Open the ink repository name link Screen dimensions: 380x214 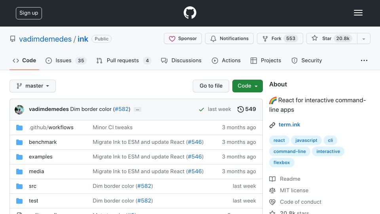[83, 39]
